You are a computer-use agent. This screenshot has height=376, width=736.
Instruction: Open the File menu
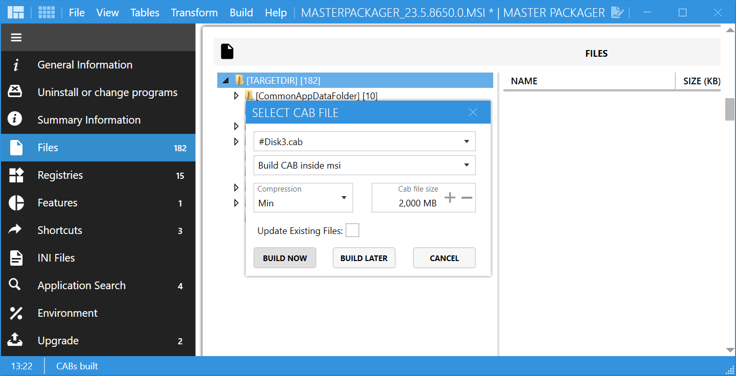[x=77, y=12]
